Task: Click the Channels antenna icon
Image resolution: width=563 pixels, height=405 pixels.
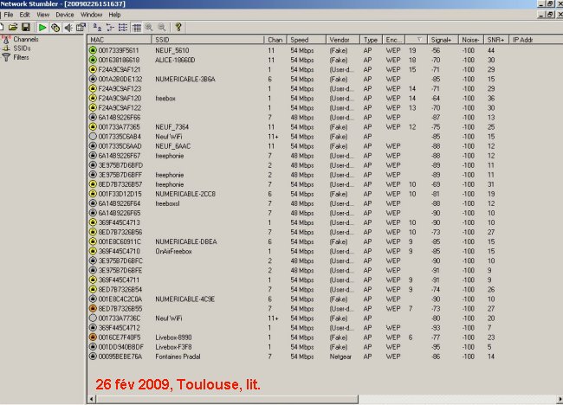Action: 6,39
